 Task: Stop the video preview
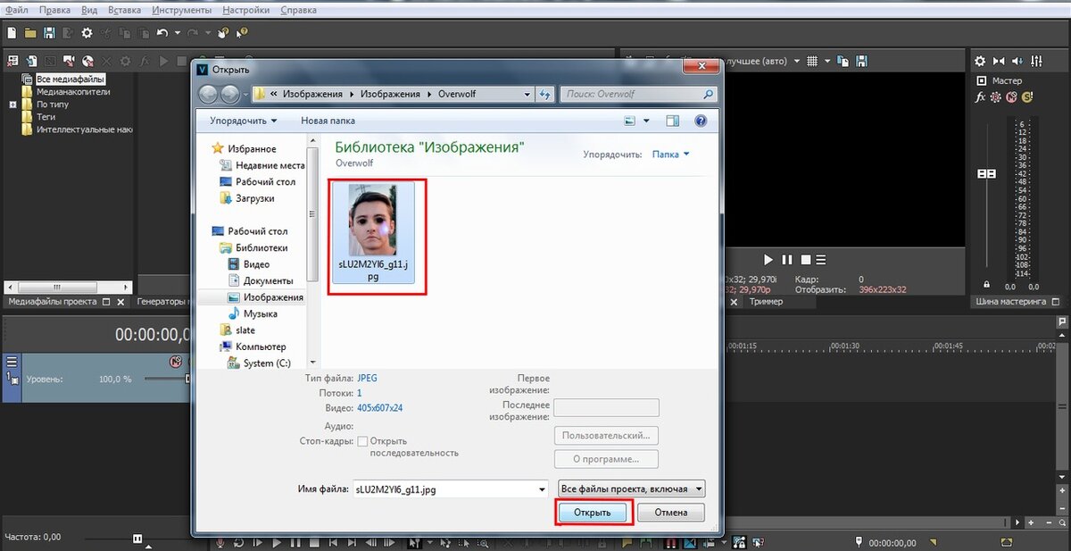point(804,260)
